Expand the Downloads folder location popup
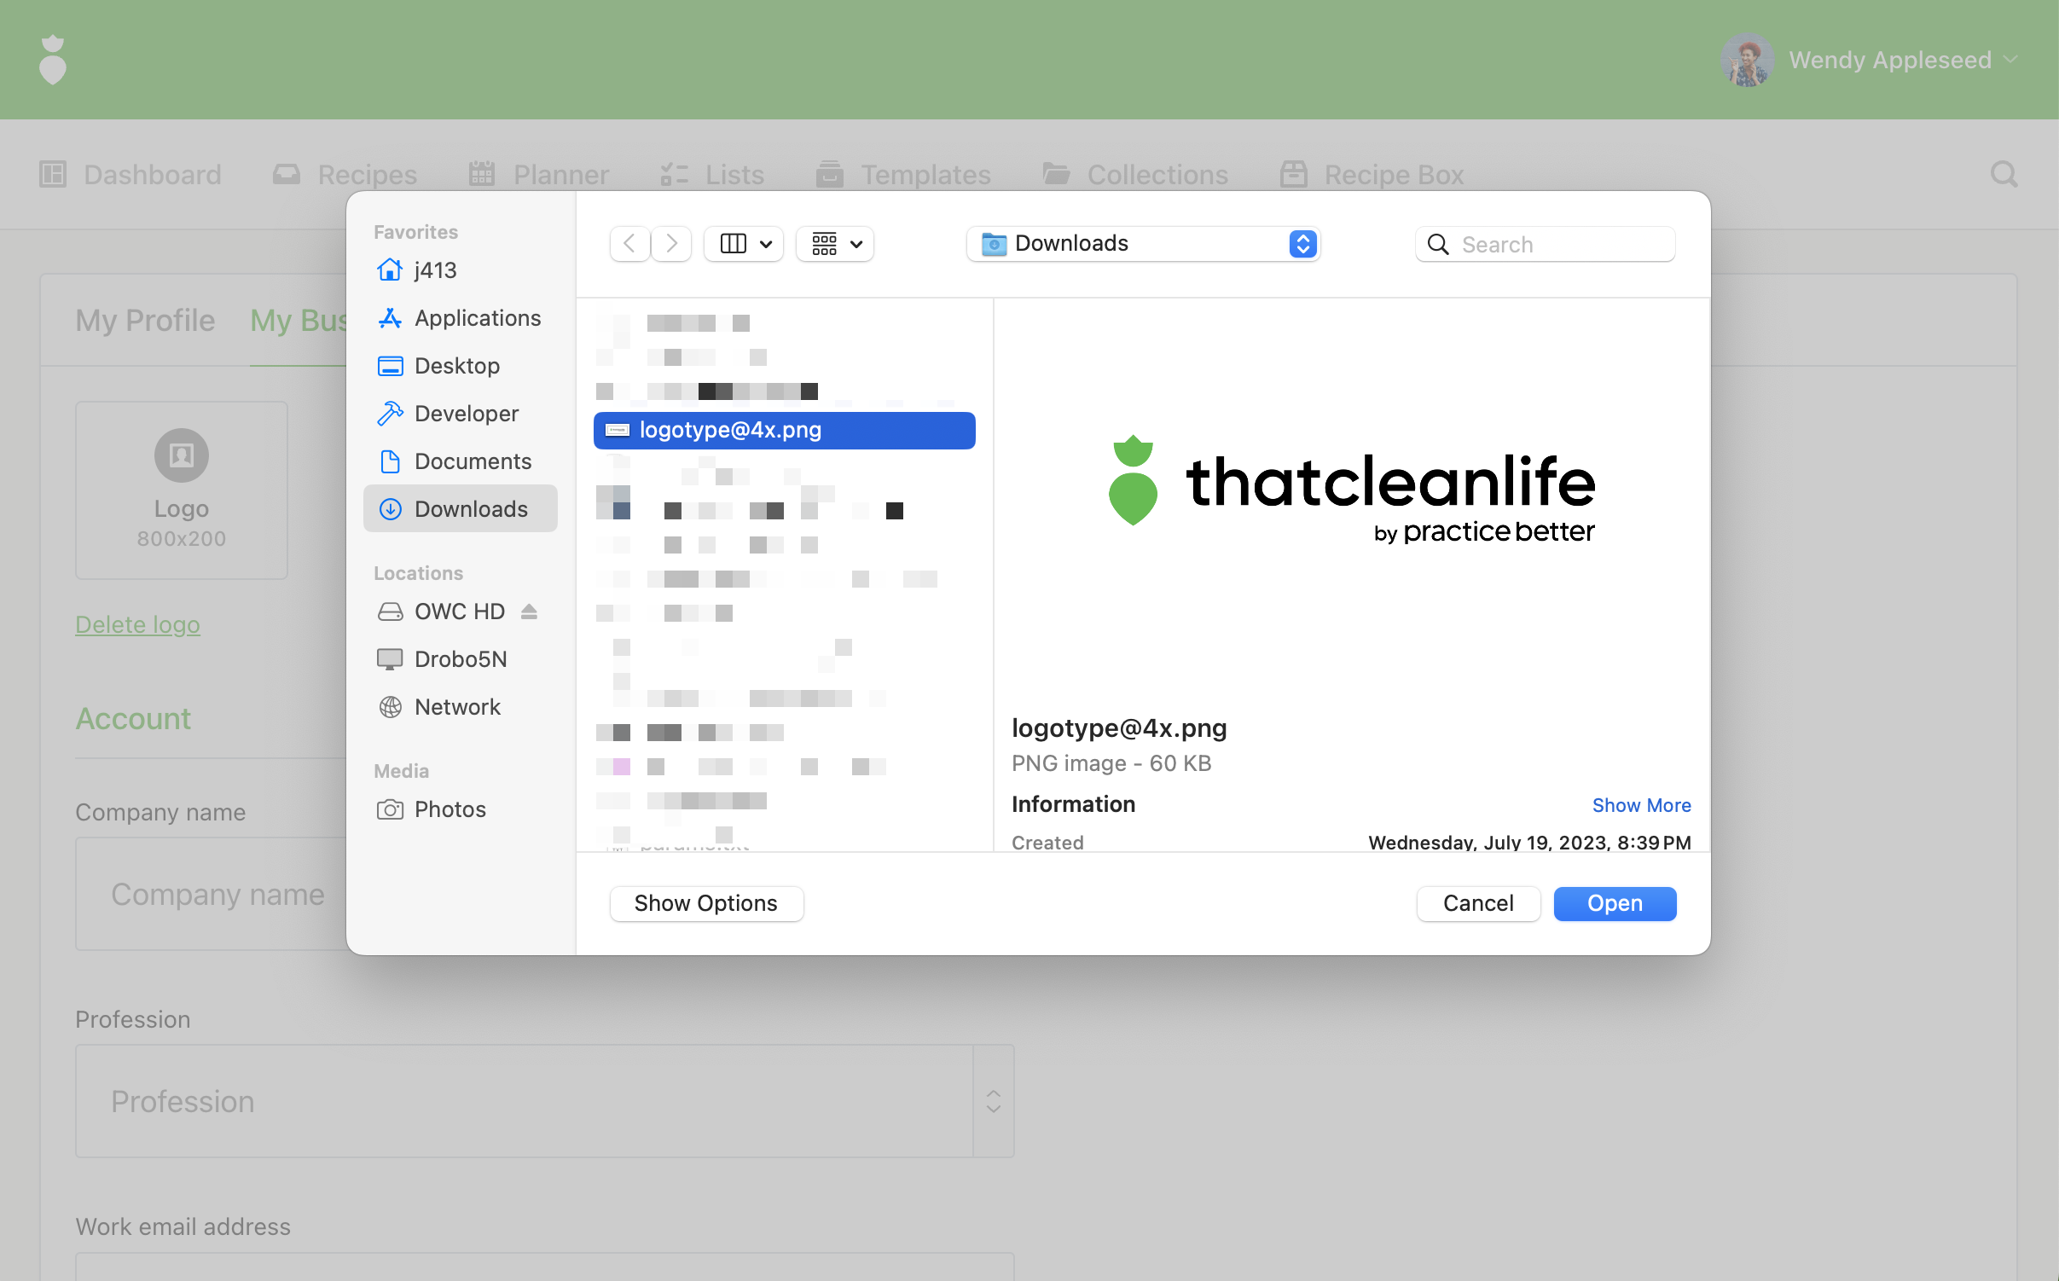The height and width of the screenshot is (1281, 2059). (x=1143, y=244)
